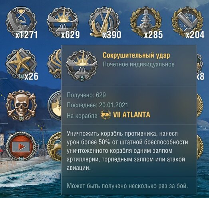
Task: Click the Сокрушительный удар tooltip title
Action: pyautogui.click(x=136, y=55)
